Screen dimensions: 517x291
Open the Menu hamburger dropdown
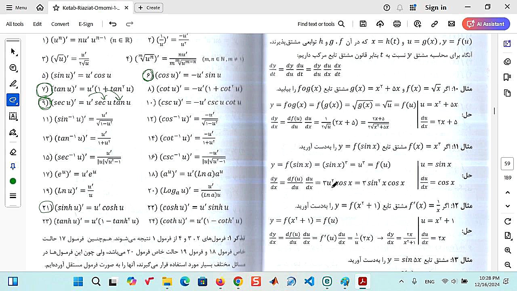pyautogui.click(x=16, y=7)
